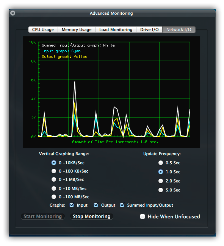Viewport: 224px width, 246px height.
Task: Select the Load Monitoring tab
Action: click(x=116, y=30)
